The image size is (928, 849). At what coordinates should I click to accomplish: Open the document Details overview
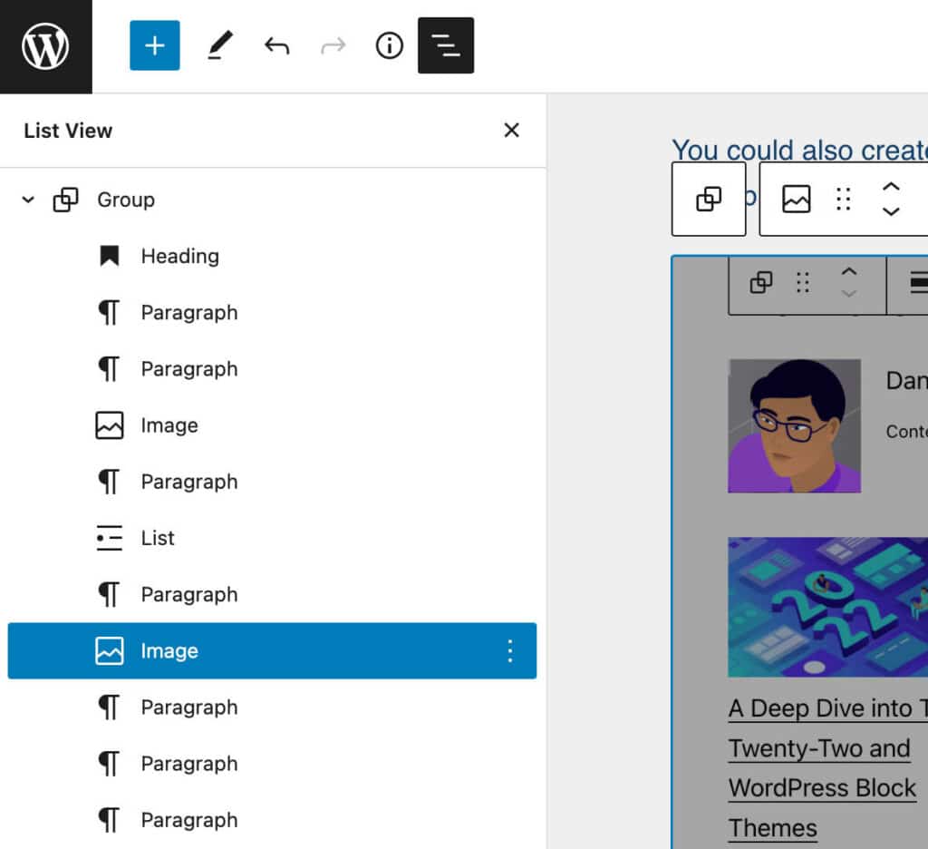click(x=389, y=45)
